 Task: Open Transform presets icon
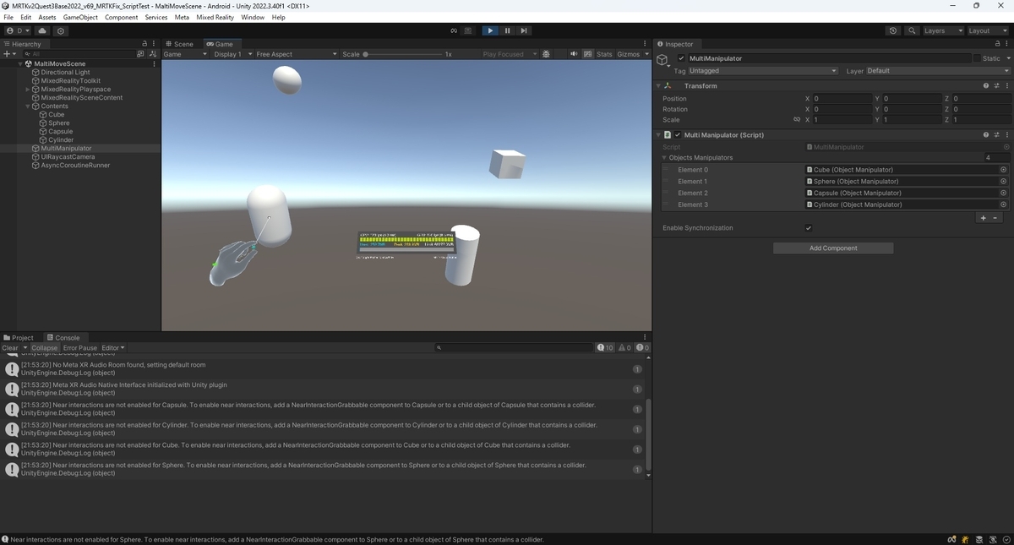coord(996,85)
